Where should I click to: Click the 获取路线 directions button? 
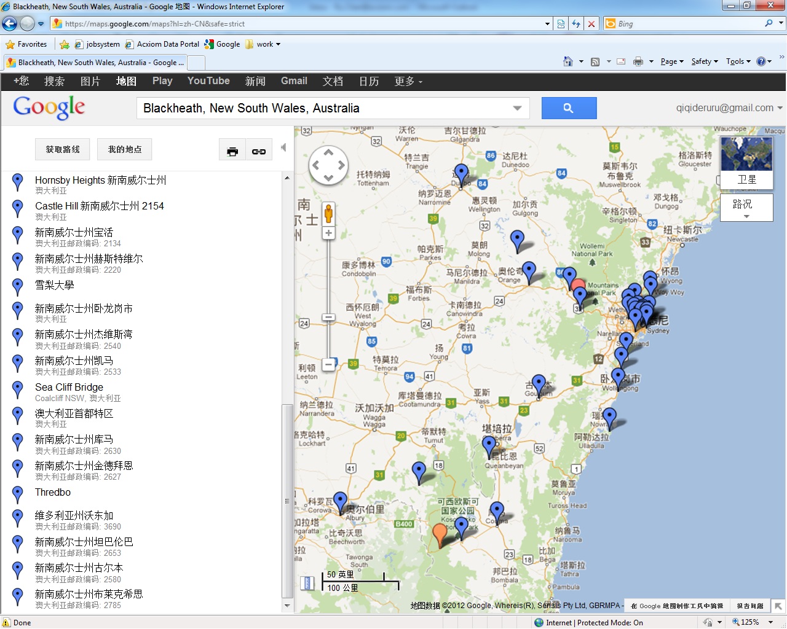pos(63,149)
